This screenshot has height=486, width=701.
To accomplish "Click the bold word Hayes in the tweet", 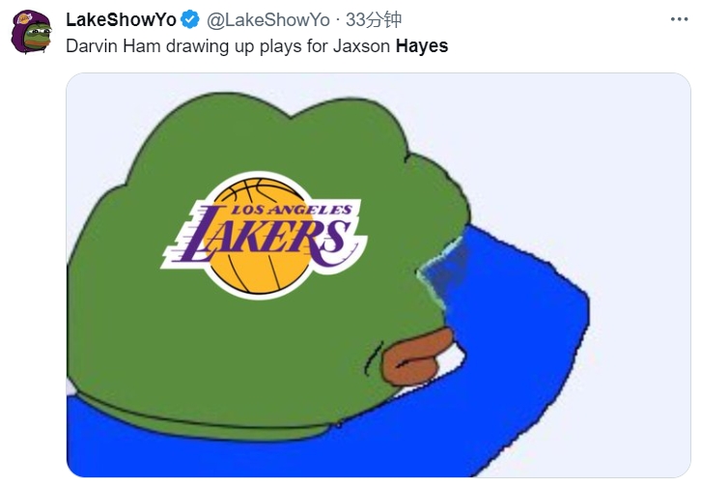I will click(x=422, y=45).
